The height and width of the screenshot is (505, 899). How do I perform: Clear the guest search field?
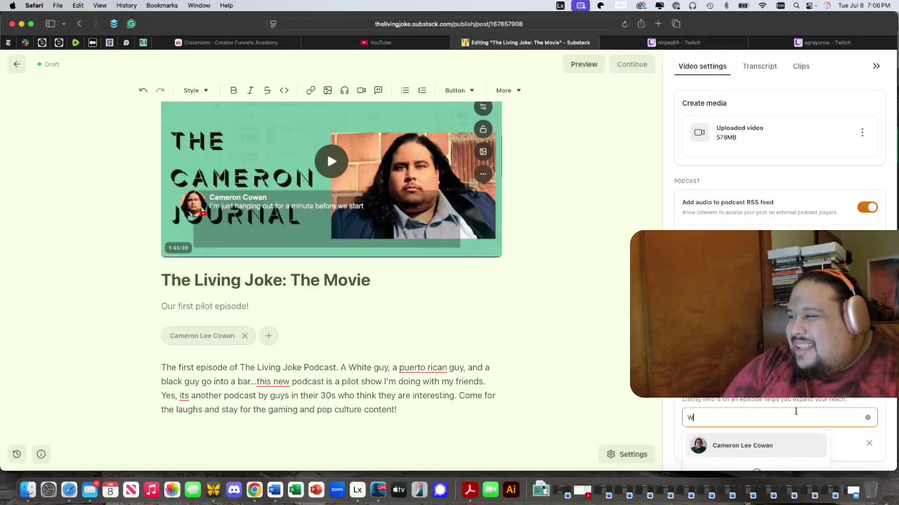867,417
